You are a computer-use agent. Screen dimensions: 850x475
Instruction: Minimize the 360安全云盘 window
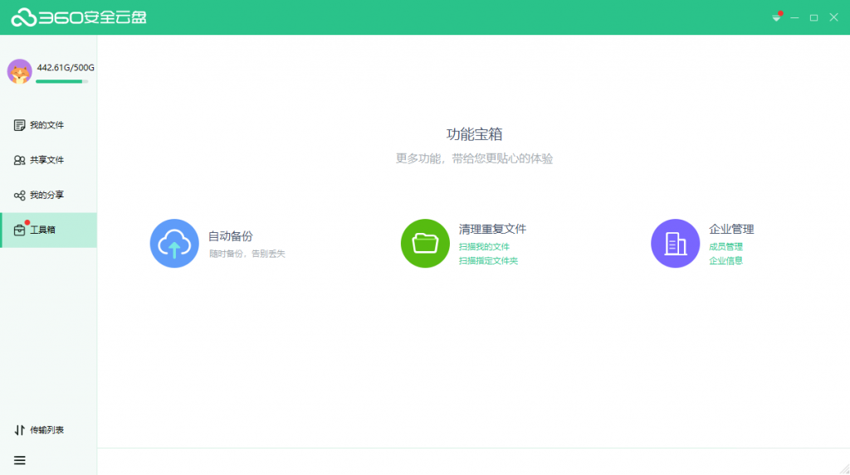point(795,17)
